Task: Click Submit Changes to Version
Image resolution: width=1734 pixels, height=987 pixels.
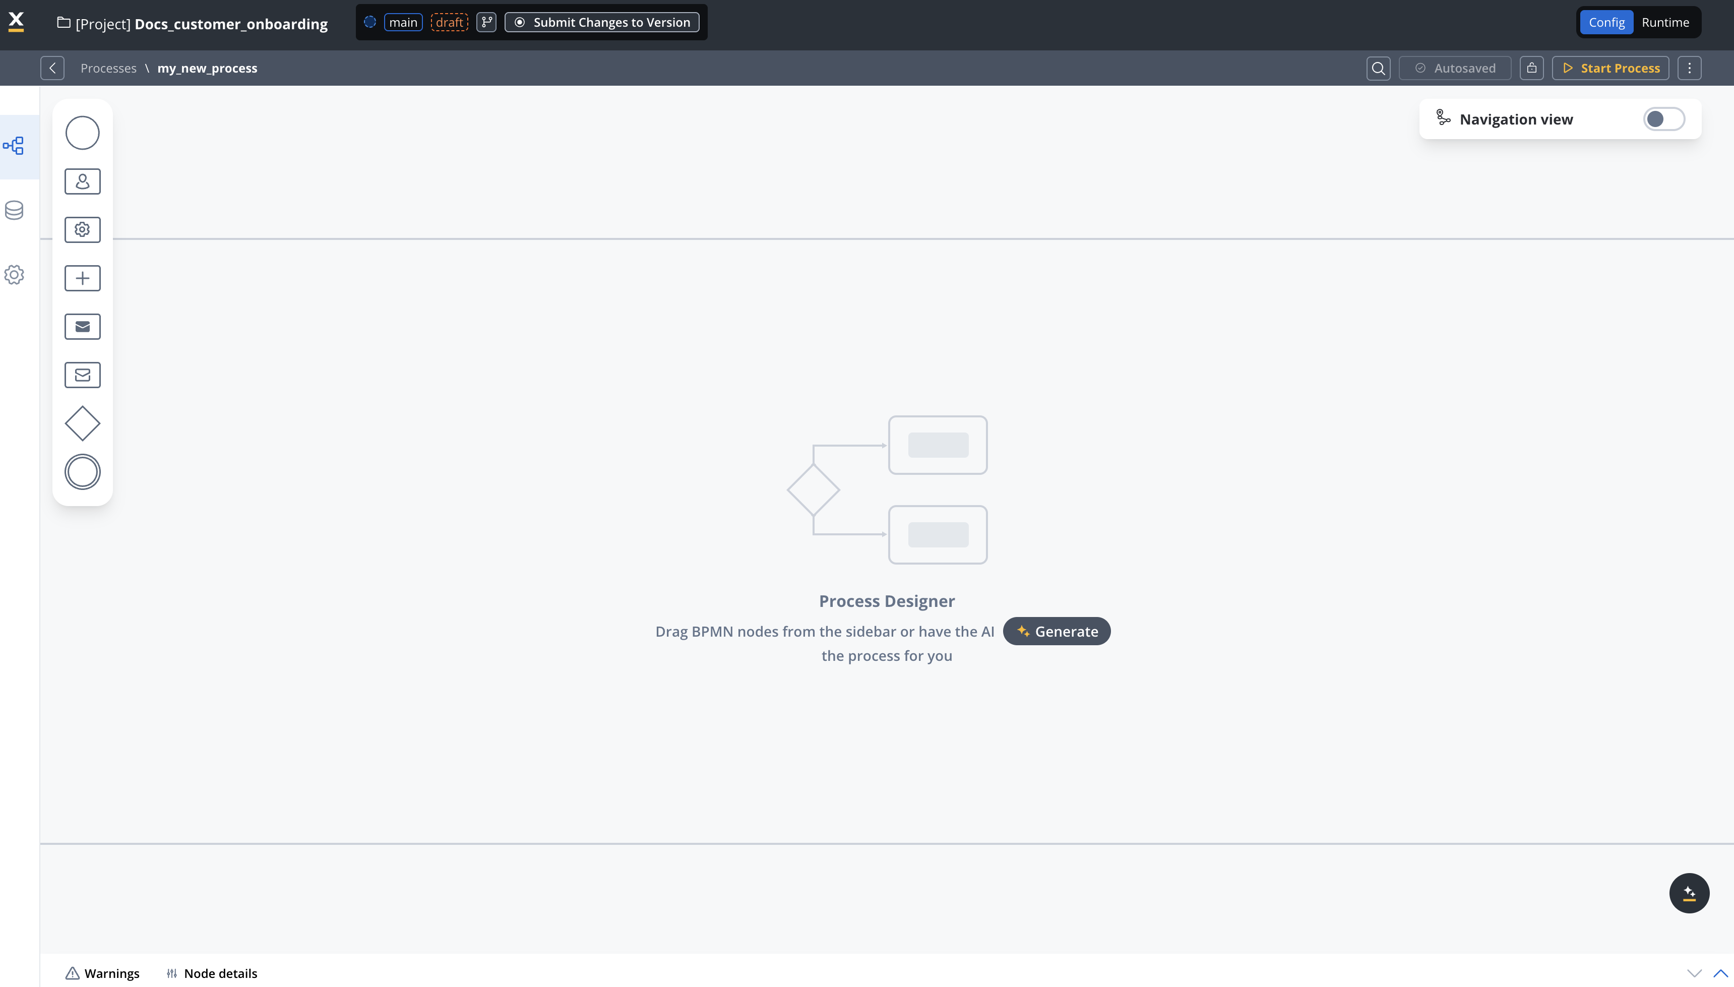Action: coord(602,22)
